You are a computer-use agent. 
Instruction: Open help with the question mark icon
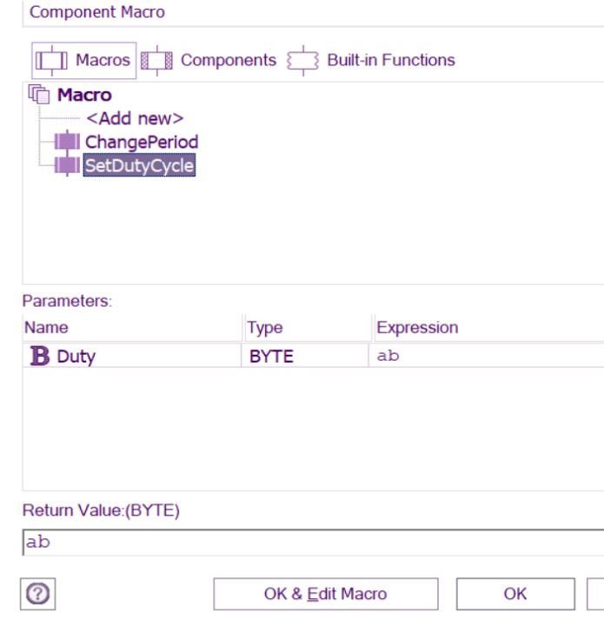click(x=37, y=594)
